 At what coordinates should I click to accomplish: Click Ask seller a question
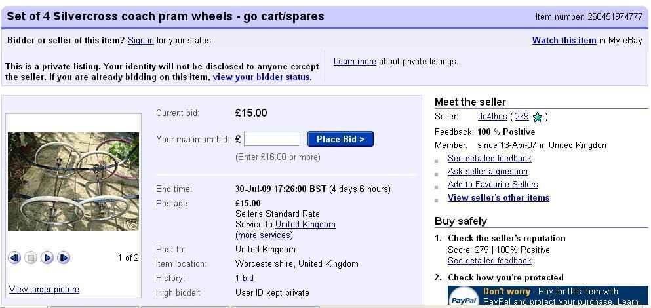coord(487,172)
